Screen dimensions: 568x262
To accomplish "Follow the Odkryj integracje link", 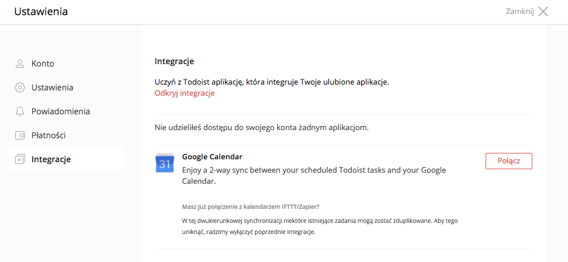I will click(185, 93).
